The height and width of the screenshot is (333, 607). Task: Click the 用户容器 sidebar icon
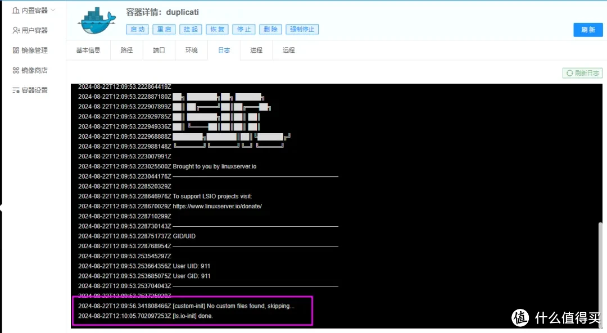pyautogui.click(x=16, y=30)
